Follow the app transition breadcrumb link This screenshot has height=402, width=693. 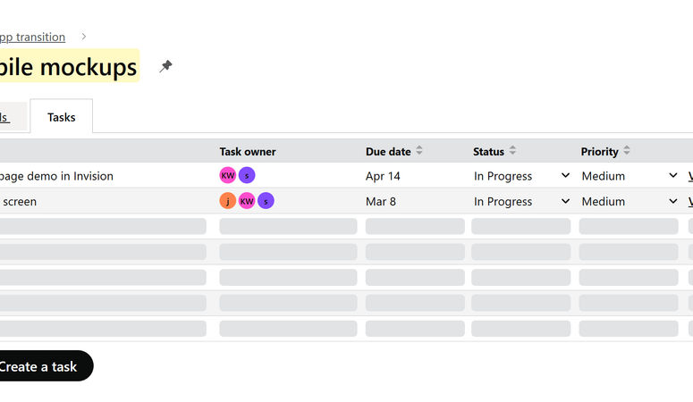pyautogui.click(x=32, y=38)
